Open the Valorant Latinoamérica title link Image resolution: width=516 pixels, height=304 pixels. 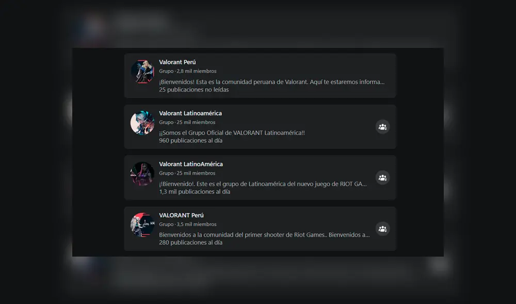(x=190, y=113)
